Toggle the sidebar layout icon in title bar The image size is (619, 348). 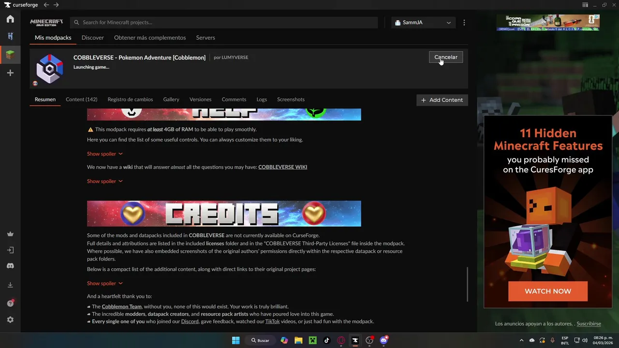(x=585, y=5)
